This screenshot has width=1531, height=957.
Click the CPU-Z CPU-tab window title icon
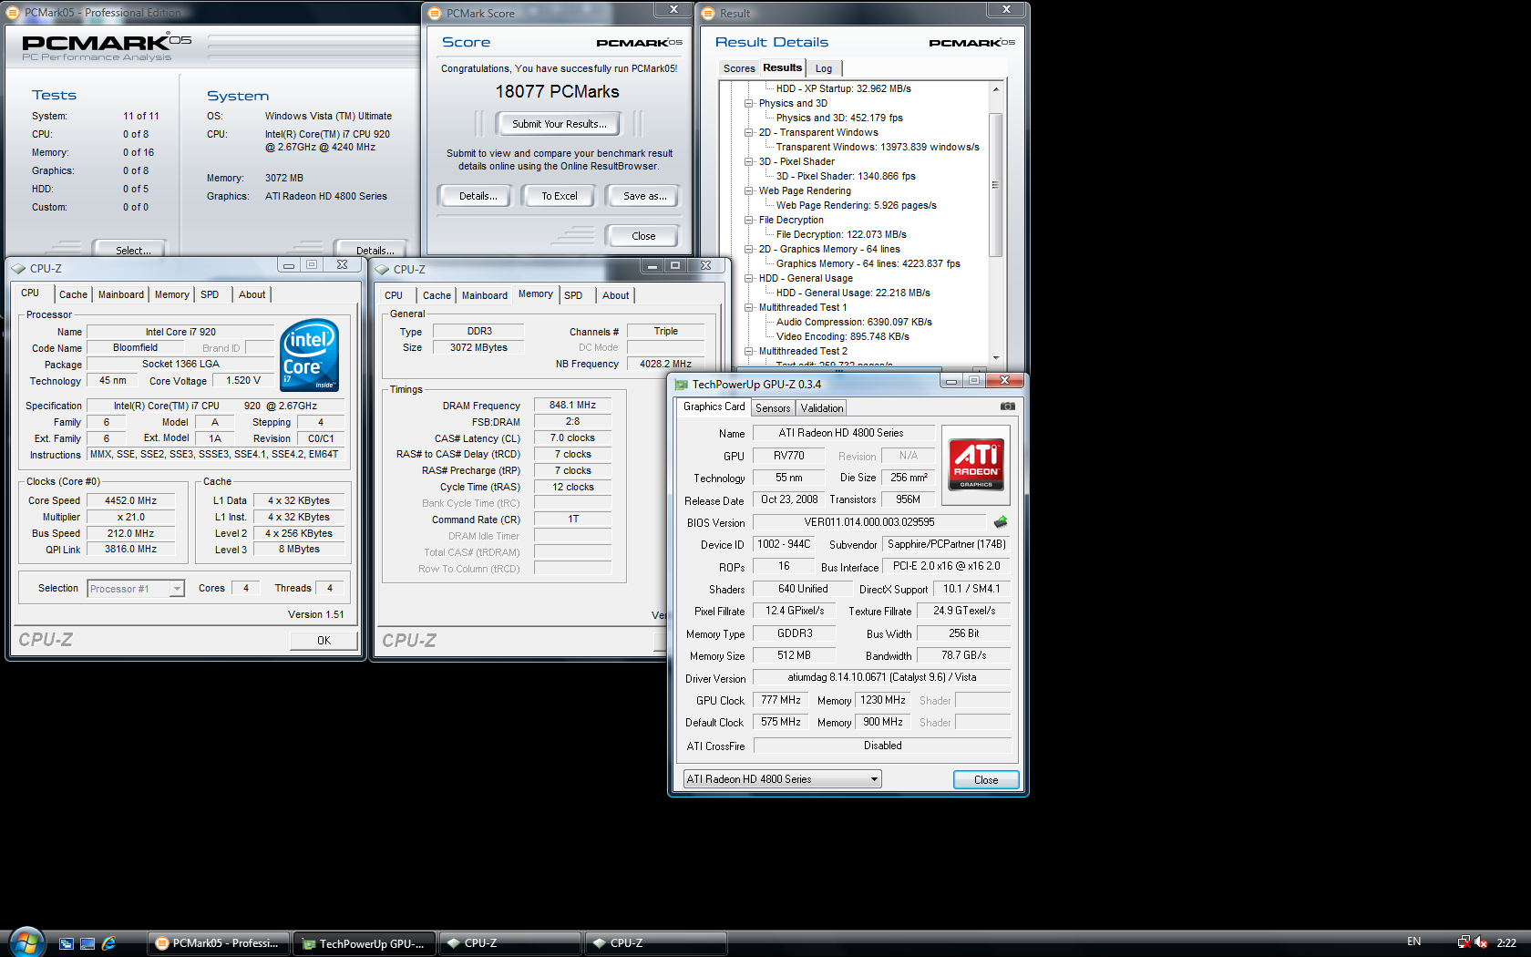click(18, 269)
